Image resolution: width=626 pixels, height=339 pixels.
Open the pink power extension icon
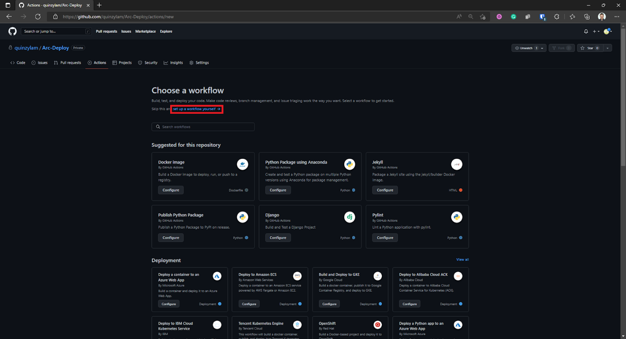[499, 17]
